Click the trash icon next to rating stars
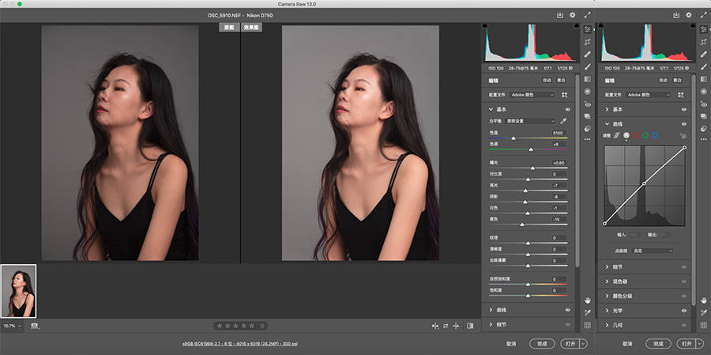This screenshot has width=711, height=355. tap(262, 325)
